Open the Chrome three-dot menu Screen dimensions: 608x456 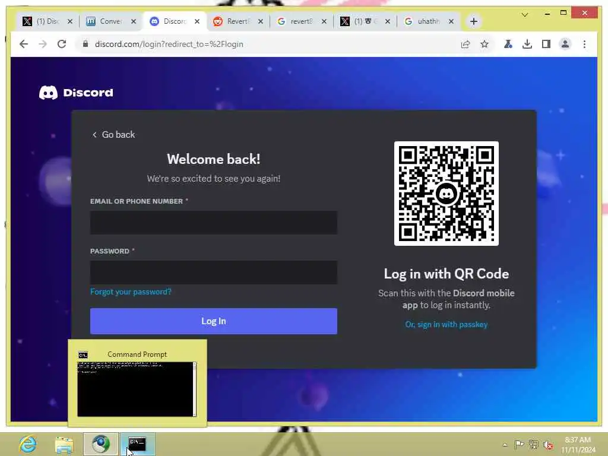point(584,44)
